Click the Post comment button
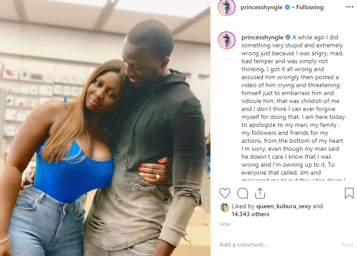357x256 pixels. pos(347,245)
